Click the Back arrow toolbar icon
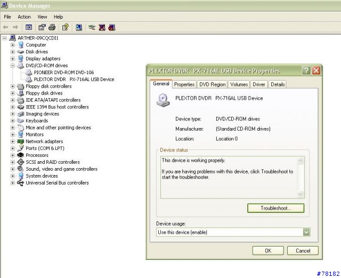 [x=6, y=27]
